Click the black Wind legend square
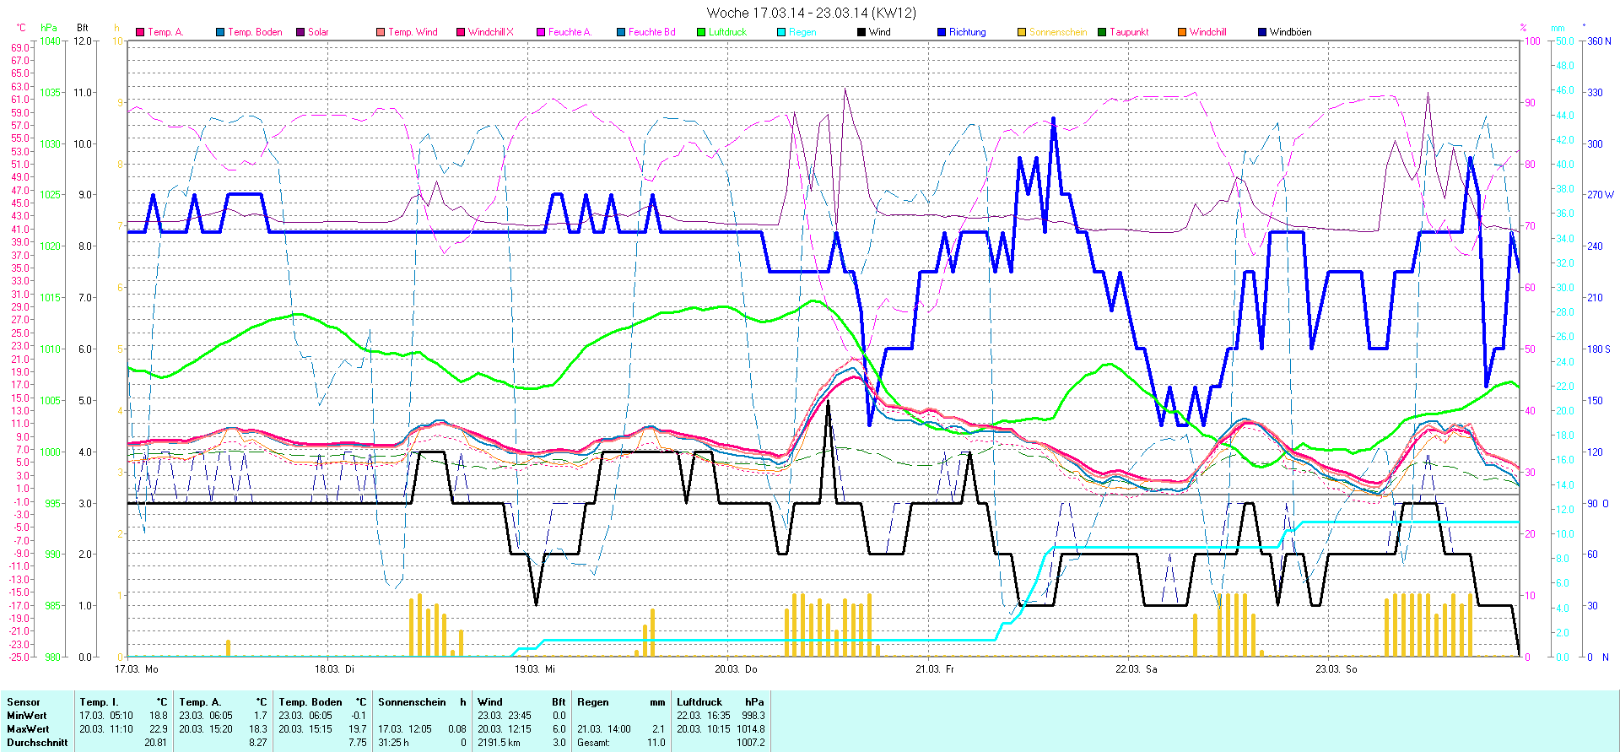This screenshot has width=1620, height=752. click(x=861, y=32)
